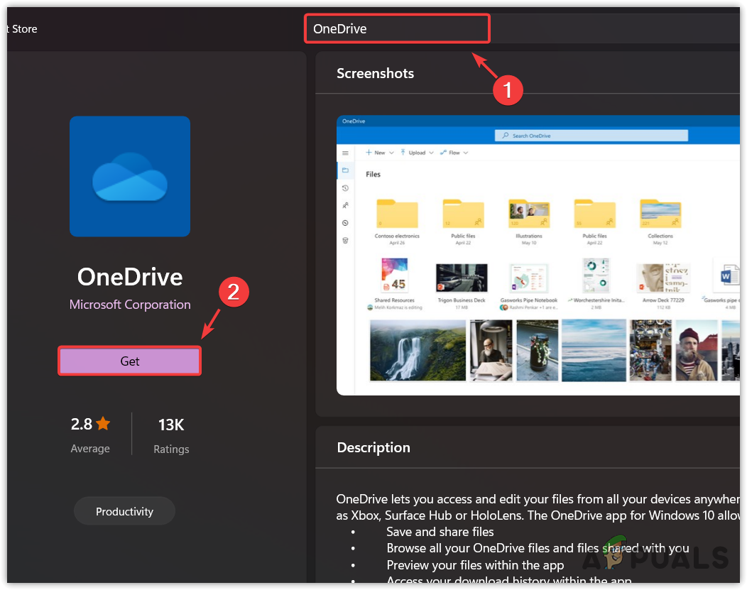The image size is (747, 590).
Task: Click the orange rating star icon
Action: [x=103, y=423]
